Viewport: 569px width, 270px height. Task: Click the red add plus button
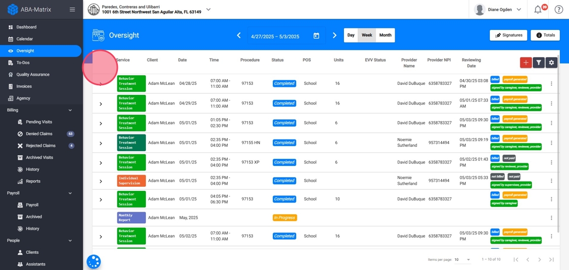pos(526,62)
